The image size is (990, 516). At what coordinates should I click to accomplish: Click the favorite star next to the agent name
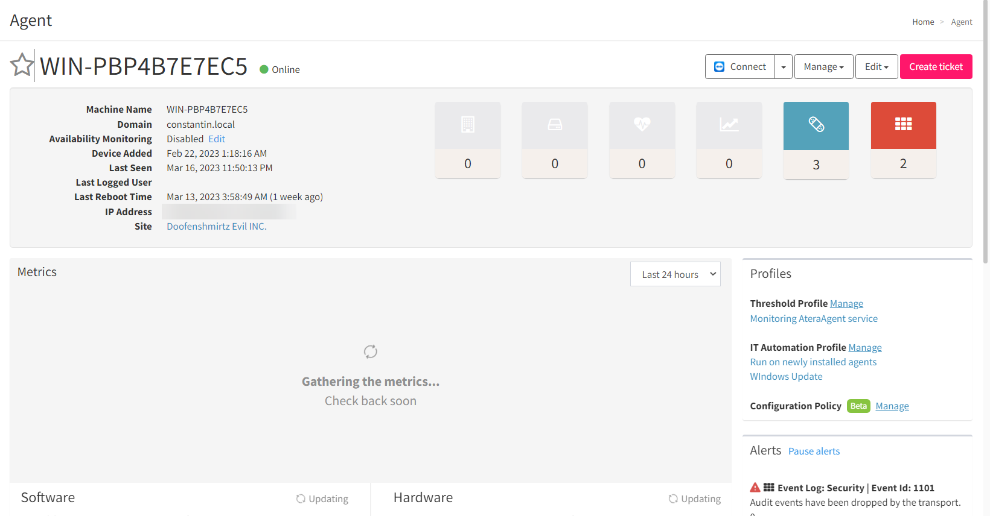click(x=22, y=65)
